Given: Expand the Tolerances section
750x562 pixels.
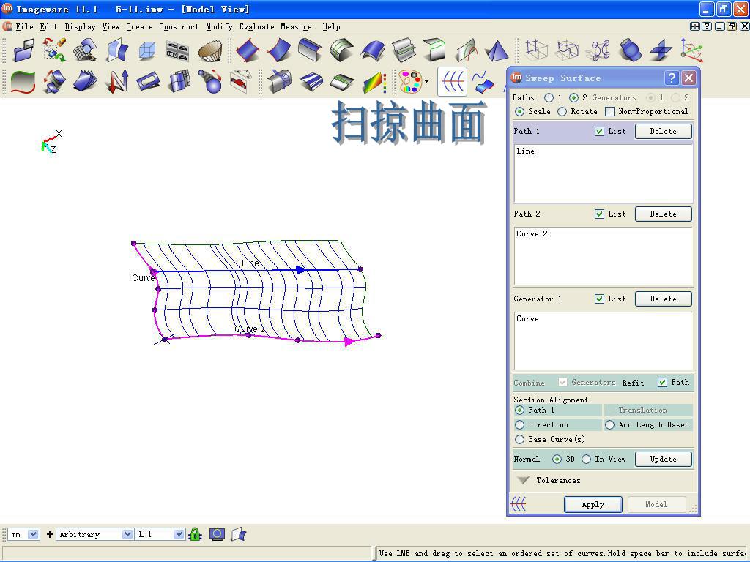Looking at the screenshot, I should pos(524,480).
